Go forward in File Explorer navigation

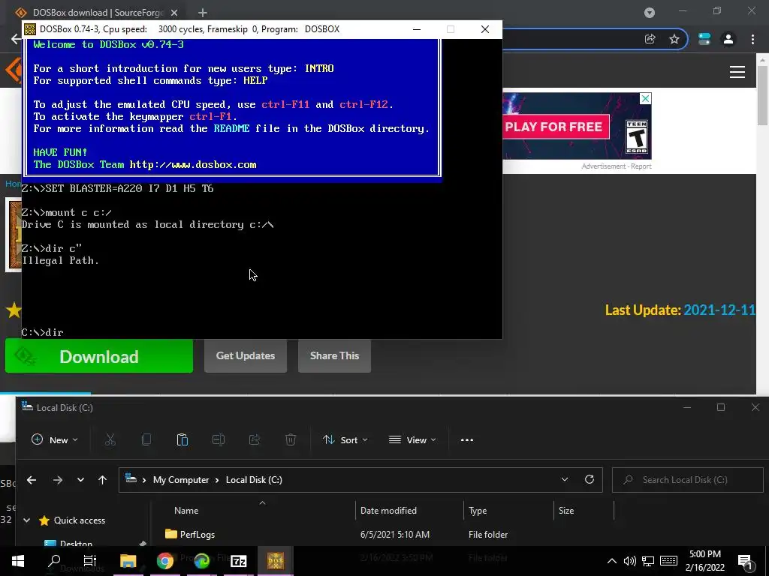click(x=57, y=480)
